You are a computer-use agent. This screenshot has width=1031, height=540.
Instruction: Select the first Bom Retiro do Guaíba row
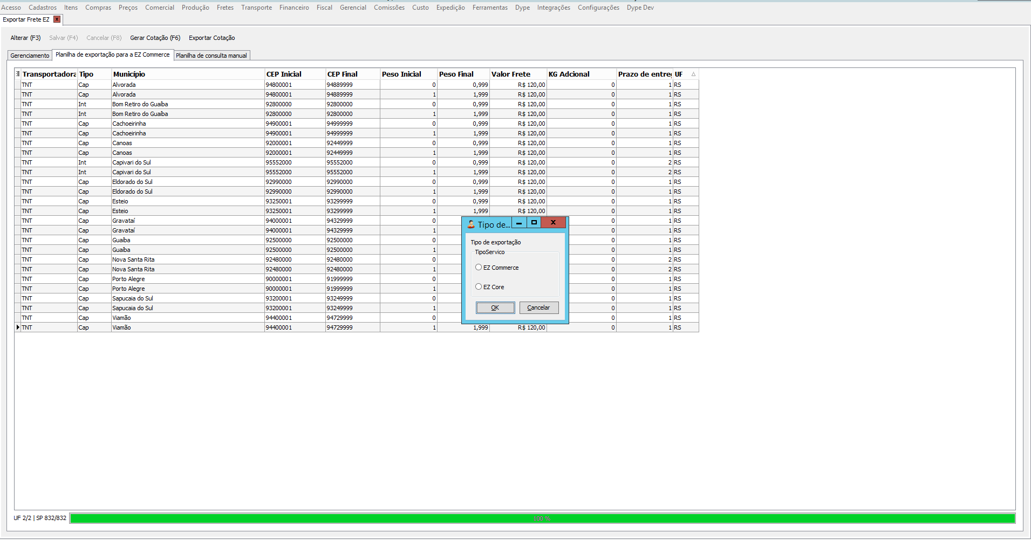pos(357,104)
